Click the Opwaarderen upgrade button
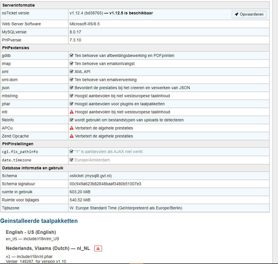The image size is (278, 264). pos(249,14)
